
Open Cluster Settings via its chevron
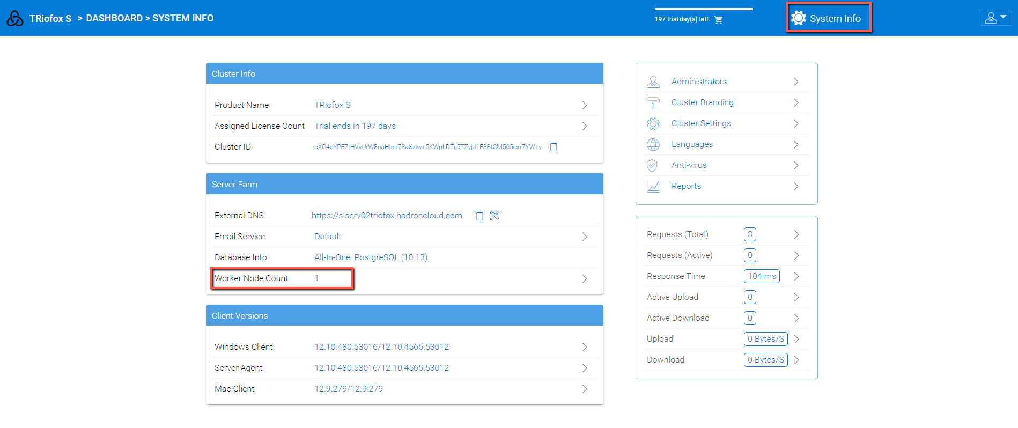(x=796, y=123)
